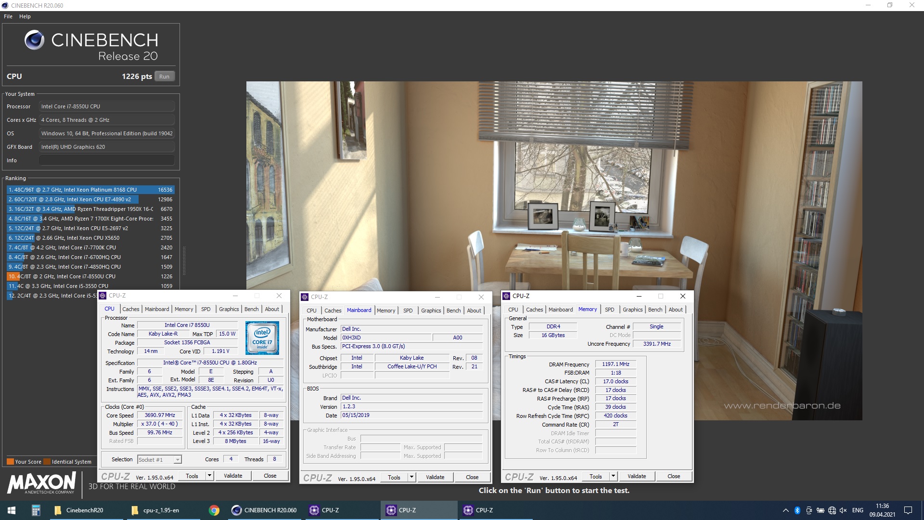Activate the third CPU-Z taskbar item

point(497,510)
